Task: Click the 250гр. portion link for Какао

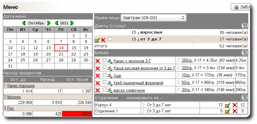Action: tap(187, 61)
